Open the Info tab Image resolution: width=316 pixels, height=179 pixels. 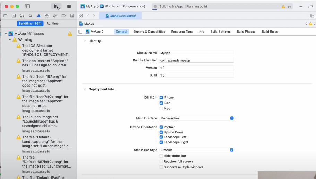click(201, 32)
